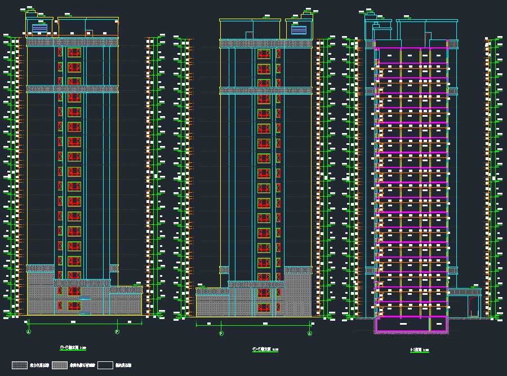Select the gray stone base of left elevation
The image size is (507, 376).
tap(41, 293)
